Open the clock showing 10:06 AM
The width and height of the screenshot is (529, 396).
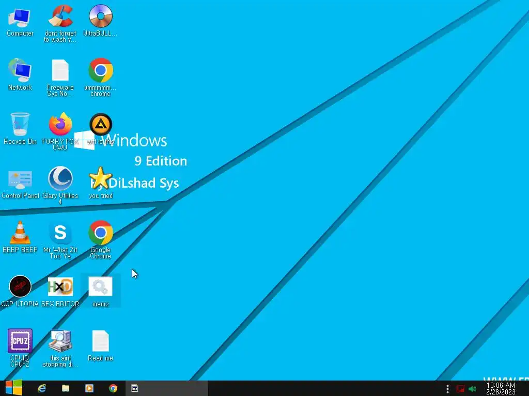coord(501,389)
